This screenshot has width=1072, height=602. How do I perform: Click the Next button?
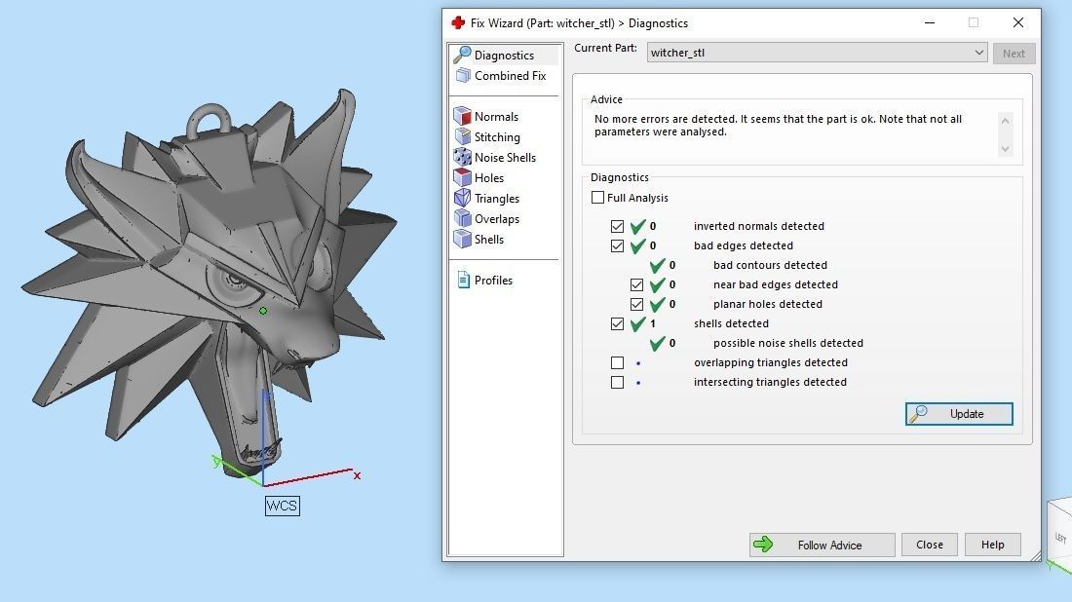(x=1014, y=54)
